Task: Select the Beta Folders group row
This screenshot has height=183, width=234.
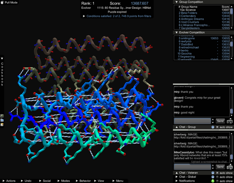Action: 202,13
